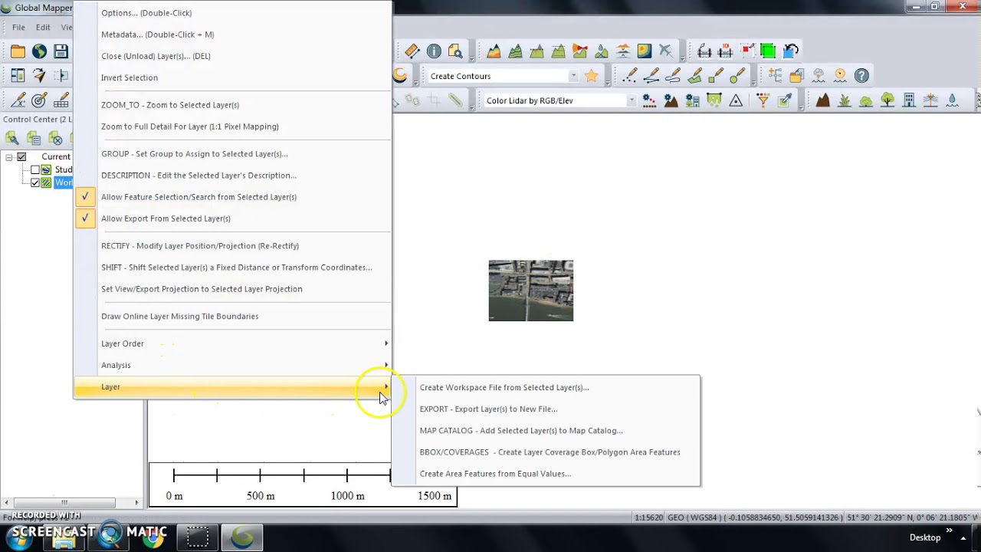Open Search magnifier toolbar icon
Viewport: 981px width, 552px height.
[x=455, y=51]
